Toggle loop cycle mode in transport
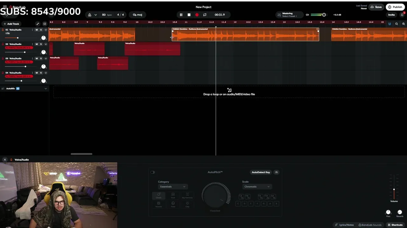 point(205,15)
